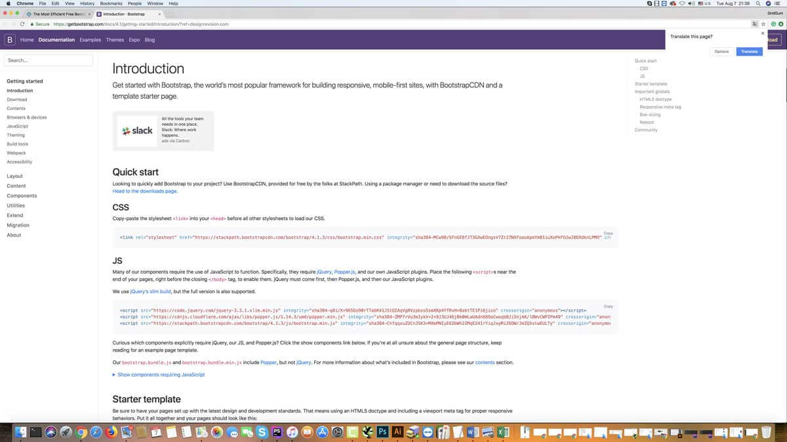This screenshot has width=787, height=442.
Task: Open the jQuery's slim build link
Action: 151,291
